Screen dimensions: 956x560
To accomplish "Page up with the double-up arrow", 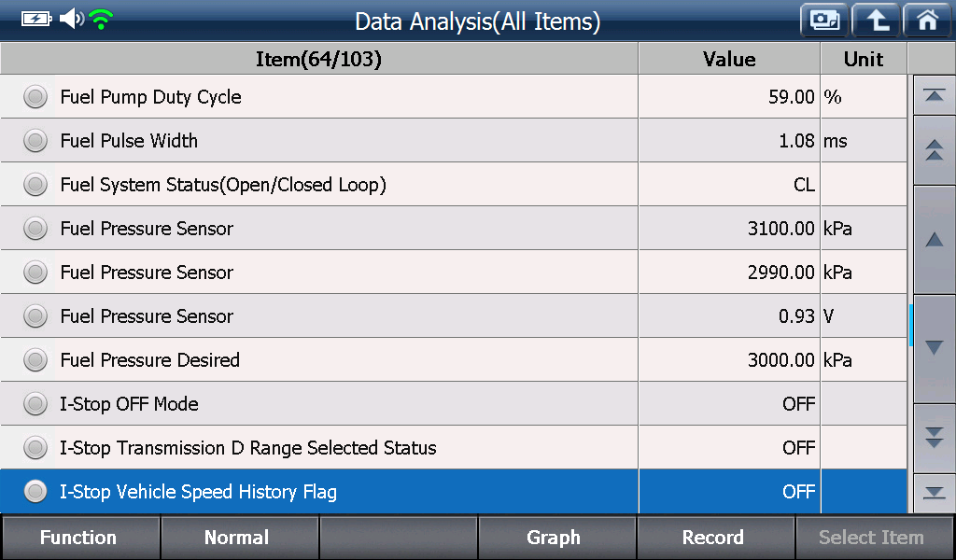I will point(934,150).
